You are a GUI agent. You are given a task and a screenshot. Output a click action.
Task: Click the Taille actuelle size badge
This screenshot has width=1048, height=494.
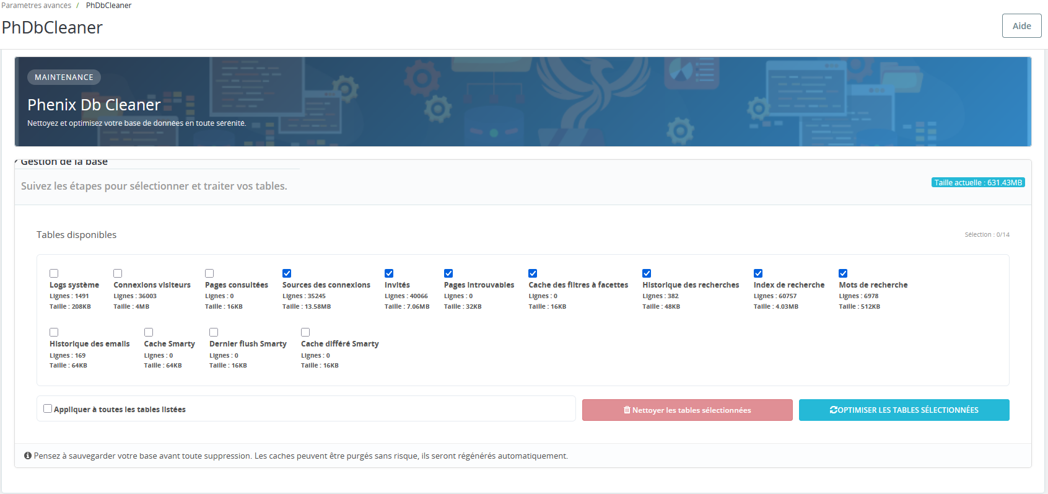(x=977, y=183)
